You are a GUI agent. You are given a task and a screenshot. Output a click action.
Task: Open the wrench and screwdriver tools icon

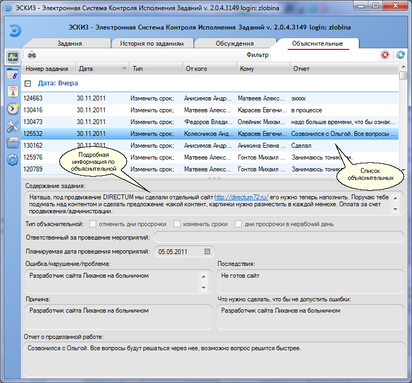tap(13, 126)
